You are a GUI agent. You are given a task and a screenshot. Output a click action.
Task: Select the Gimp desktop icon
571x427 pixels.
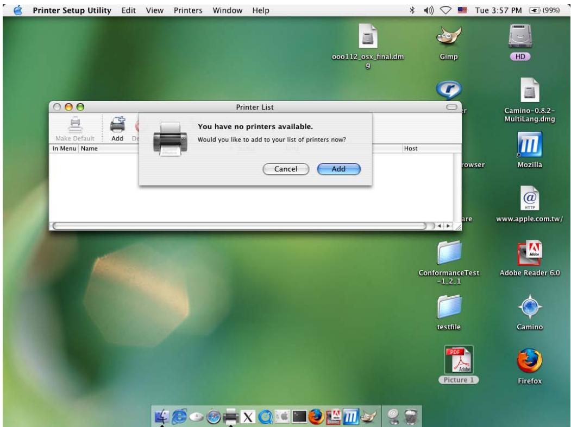449,43
